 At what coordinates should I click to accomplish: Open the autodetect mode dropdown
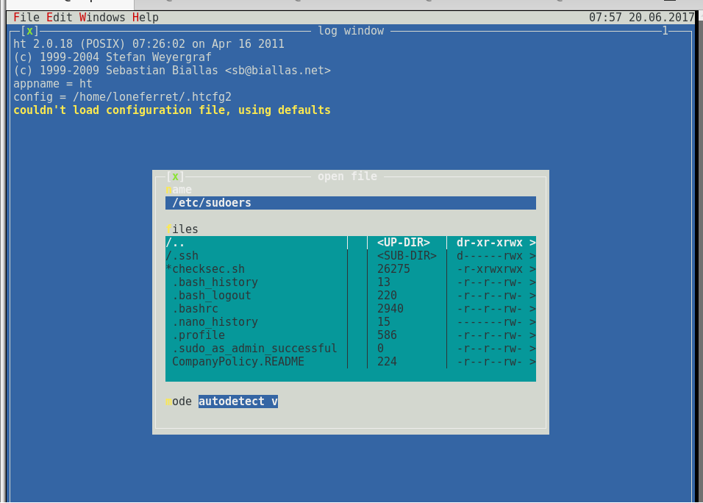pyautogui.click(x=238, y=402)
